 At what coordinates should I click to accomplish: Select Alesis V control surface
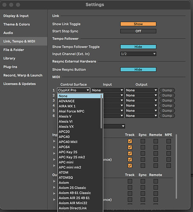[x=79, y=116]
